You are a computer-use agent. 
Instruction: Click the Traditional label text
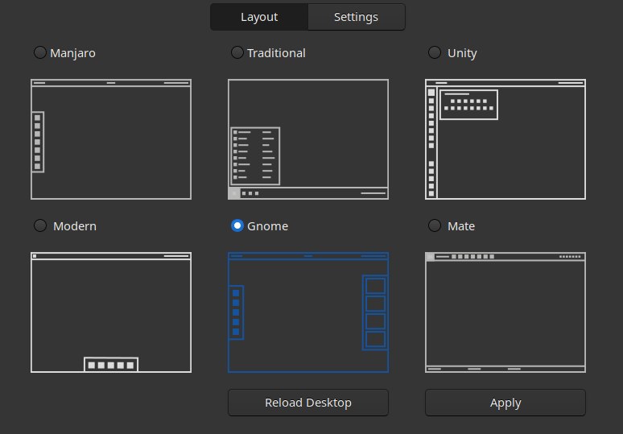click(276, 53)
